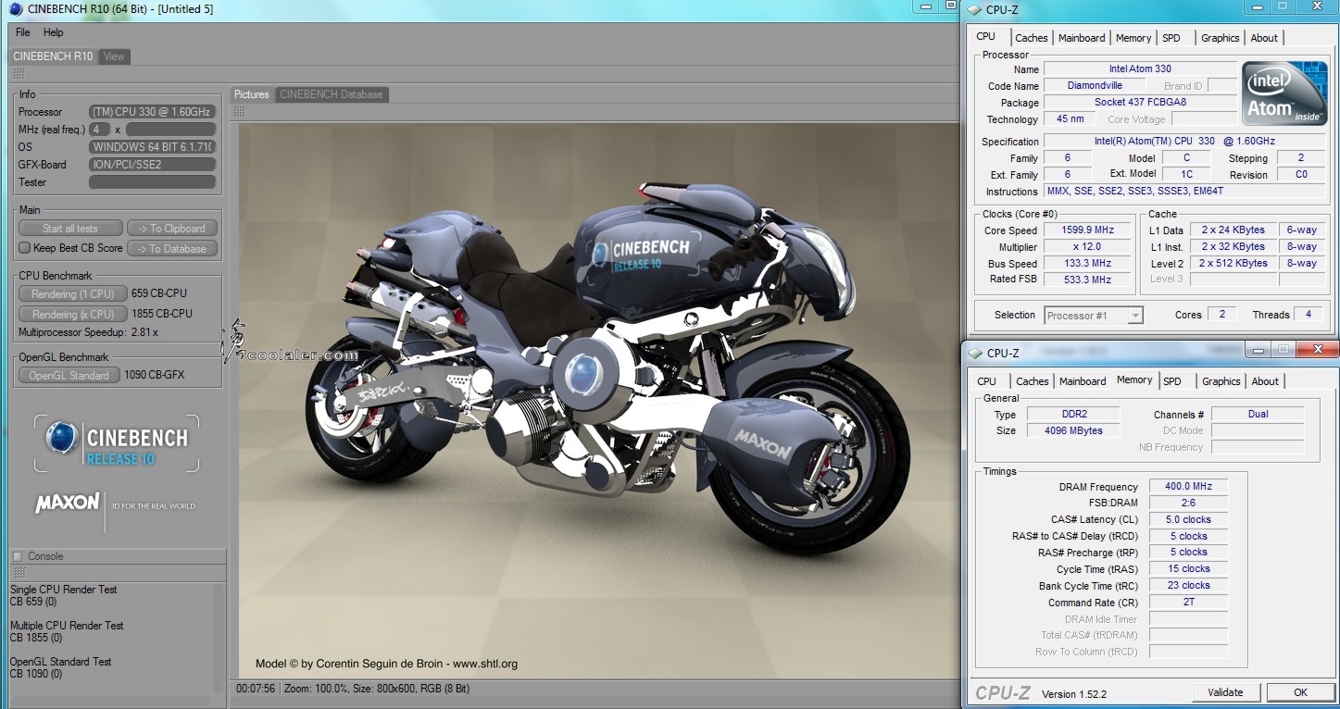Image resolution: width=1340 pixels, height=709 pixels.
Task: Minimize the lower CPU-Z window
Action: point(1259,349)
